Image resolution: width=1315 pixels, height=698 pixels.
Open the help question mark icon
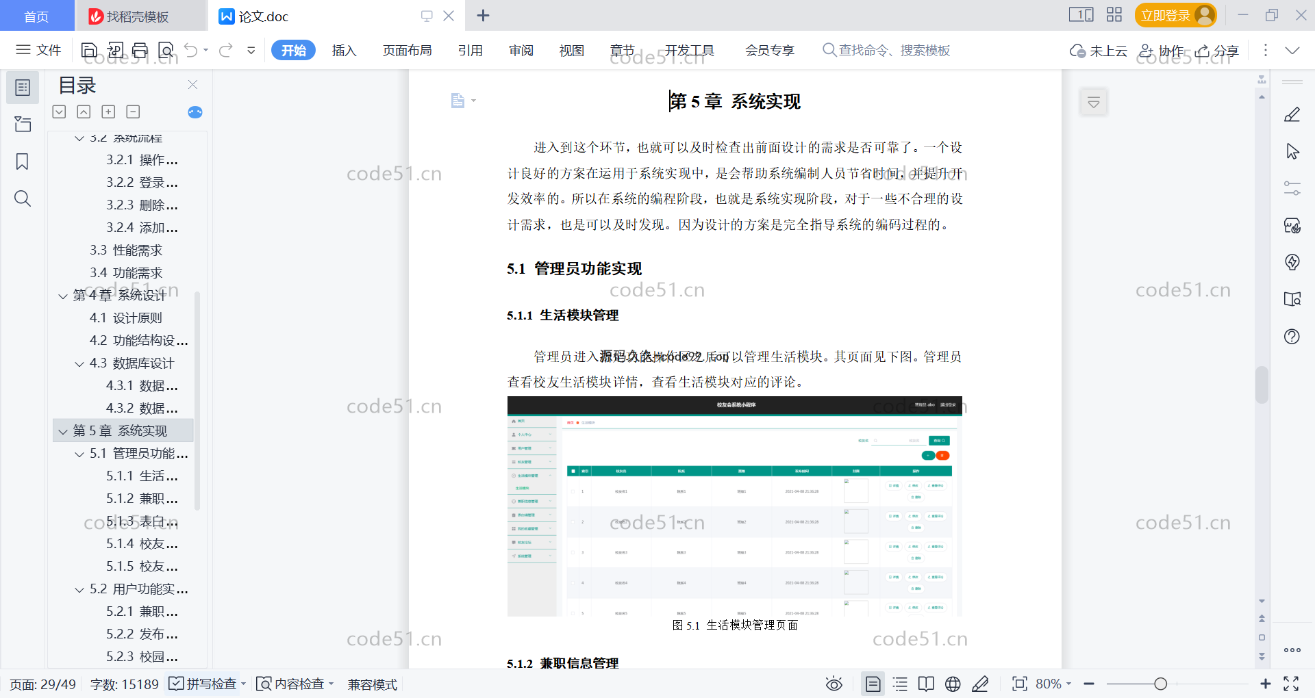[1292, 336]
